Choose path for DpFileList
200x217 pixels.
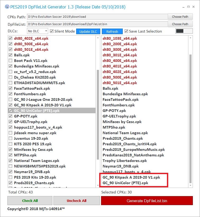coord(180,24)
